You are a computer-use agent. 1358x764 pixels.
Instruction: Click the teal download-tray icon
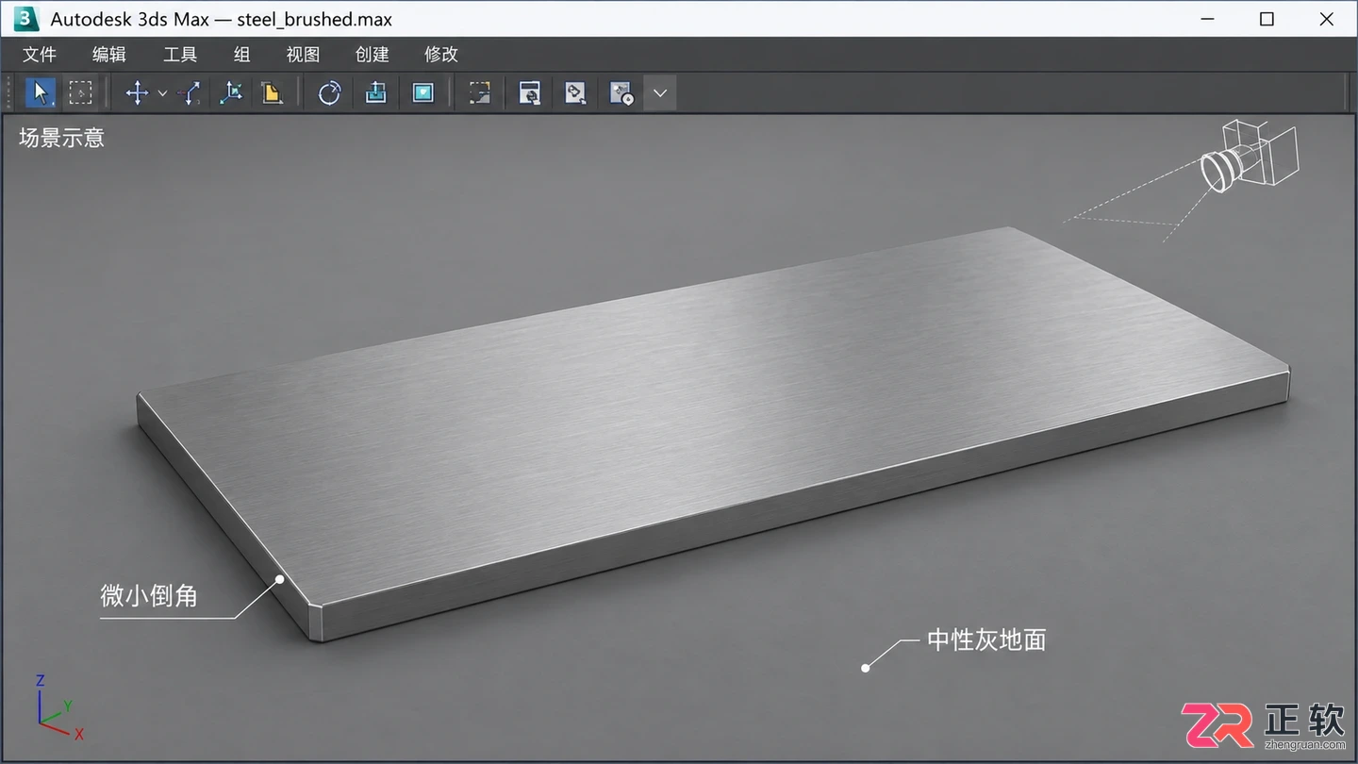[376, 92]
